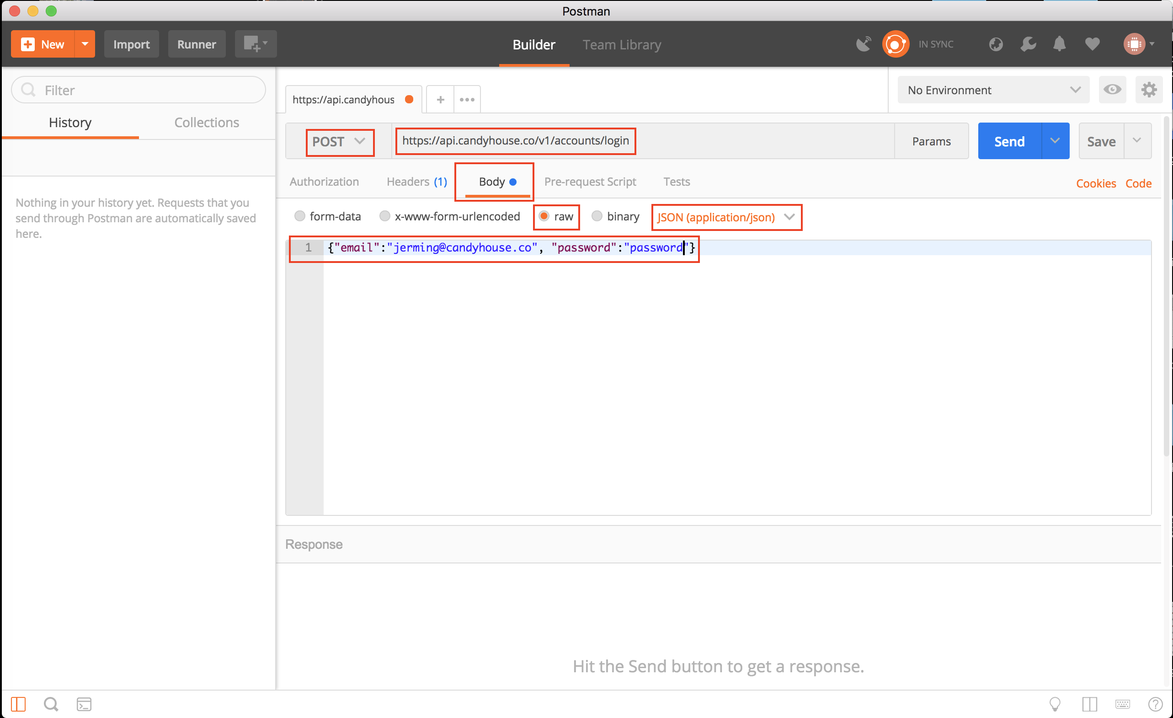Open the New button dropdown arrow
Image resolution: width=1173 pixels, height=718 pixels.
[85, 44]
